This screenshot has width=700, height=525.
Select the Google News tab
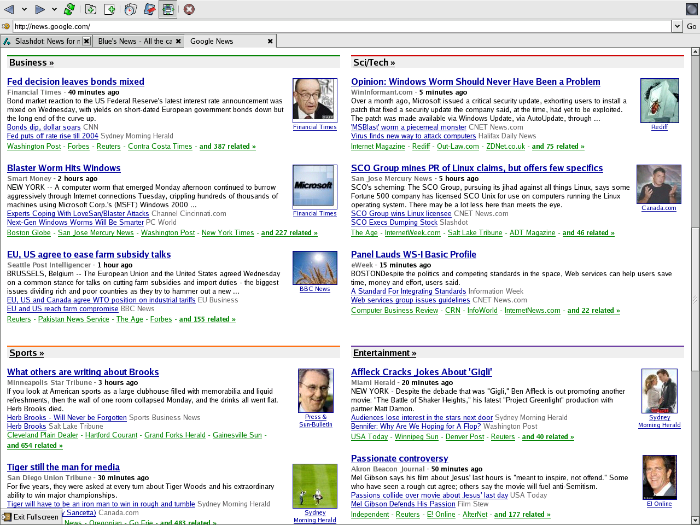click(x=230, y=41)
